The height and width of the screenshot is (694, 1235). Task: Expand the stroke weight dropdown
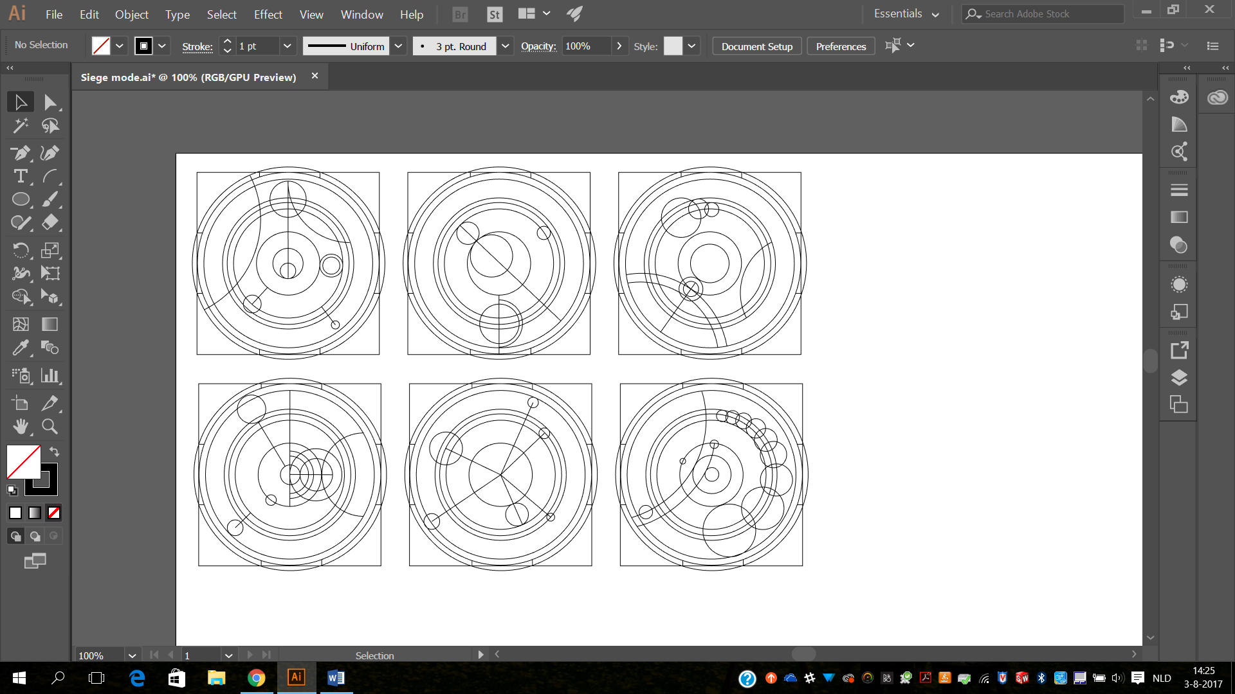coord(288,46)
